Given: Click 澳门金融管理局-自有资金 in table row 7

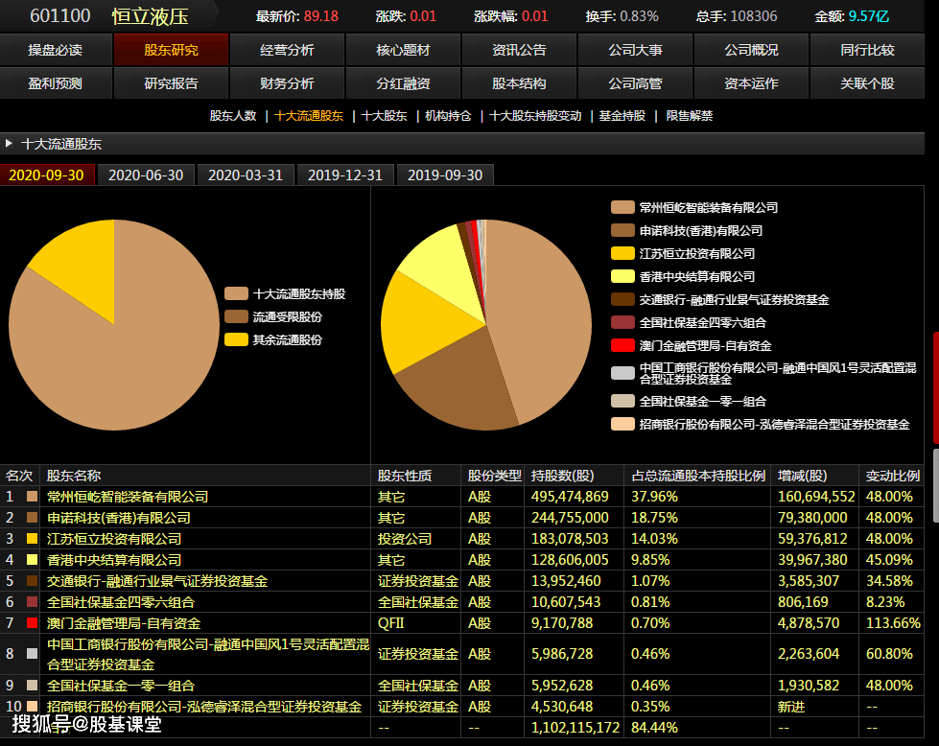Looking at the screenshot, I should pos(124,623).
